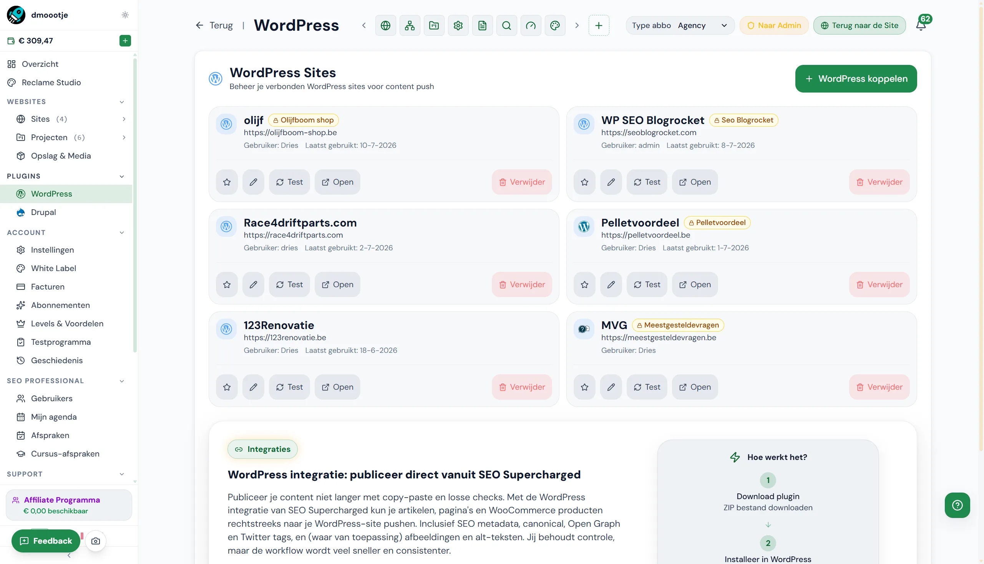Test the Pelletvoordeel connection
The image size is (984, 564).
click(647, 285)
